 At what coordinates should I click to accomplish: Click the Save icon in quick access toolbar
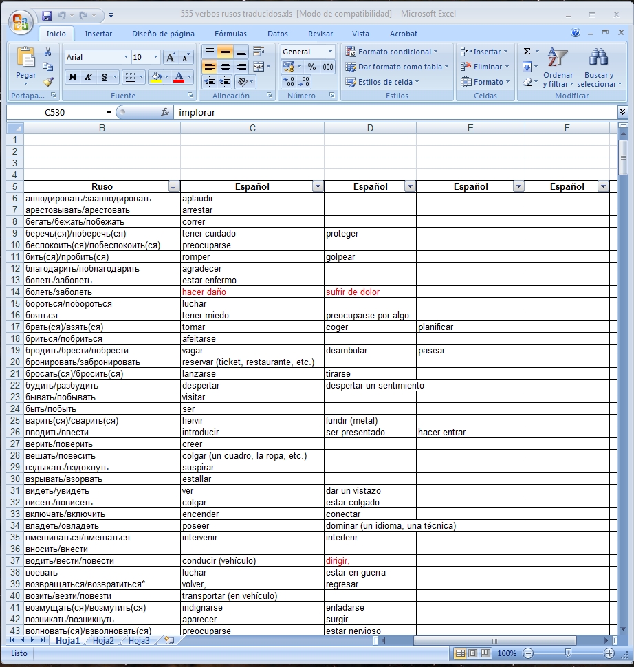(x=47, y=14)
